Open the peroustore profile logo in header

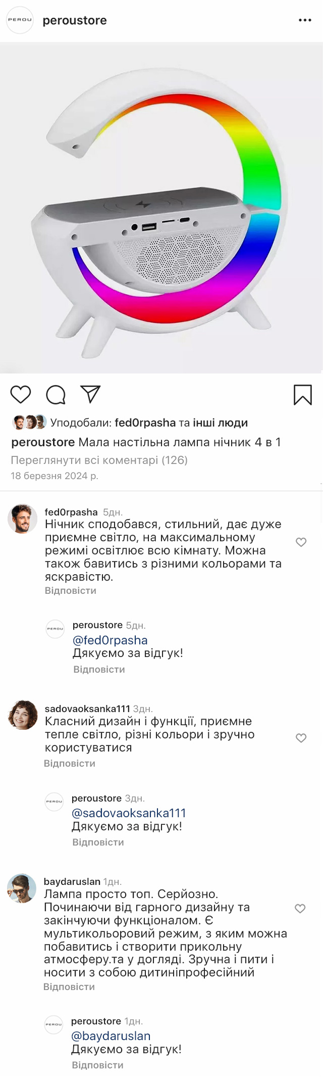(x=20, y=20)
